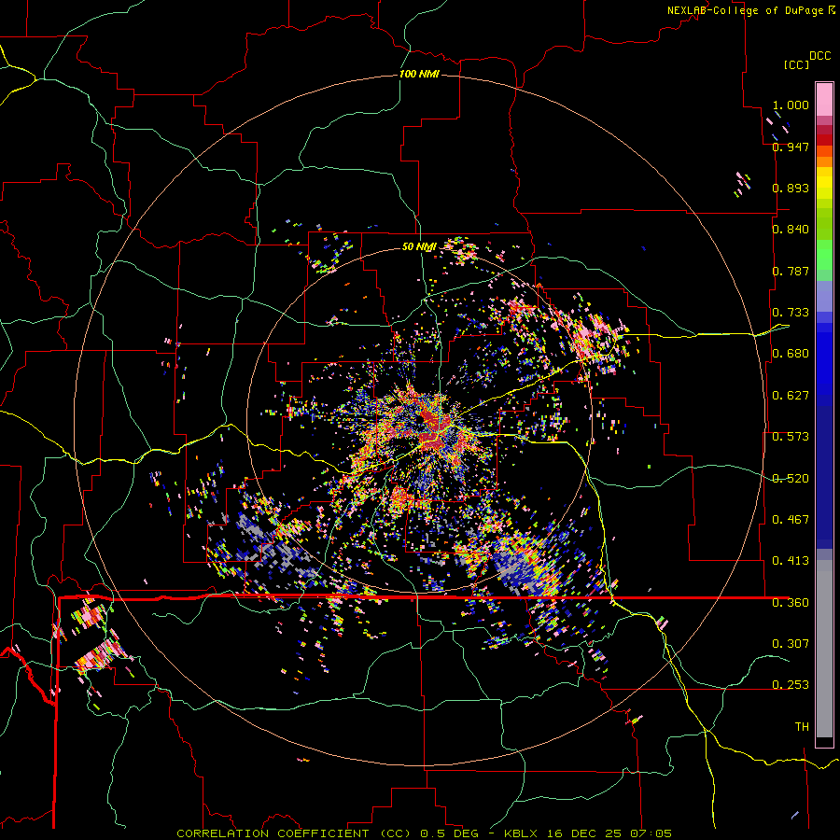This screenshot has width=840, height=840.
Task: Select the bright green band of the color bar
Action: pos(824,255)
